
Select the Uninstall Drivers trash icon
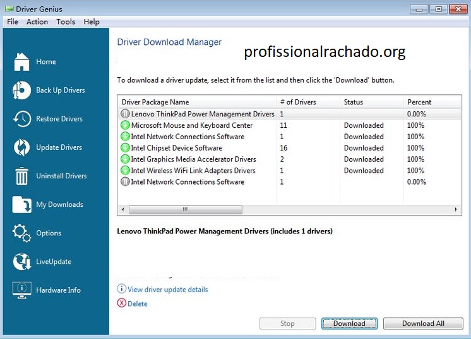21,176
